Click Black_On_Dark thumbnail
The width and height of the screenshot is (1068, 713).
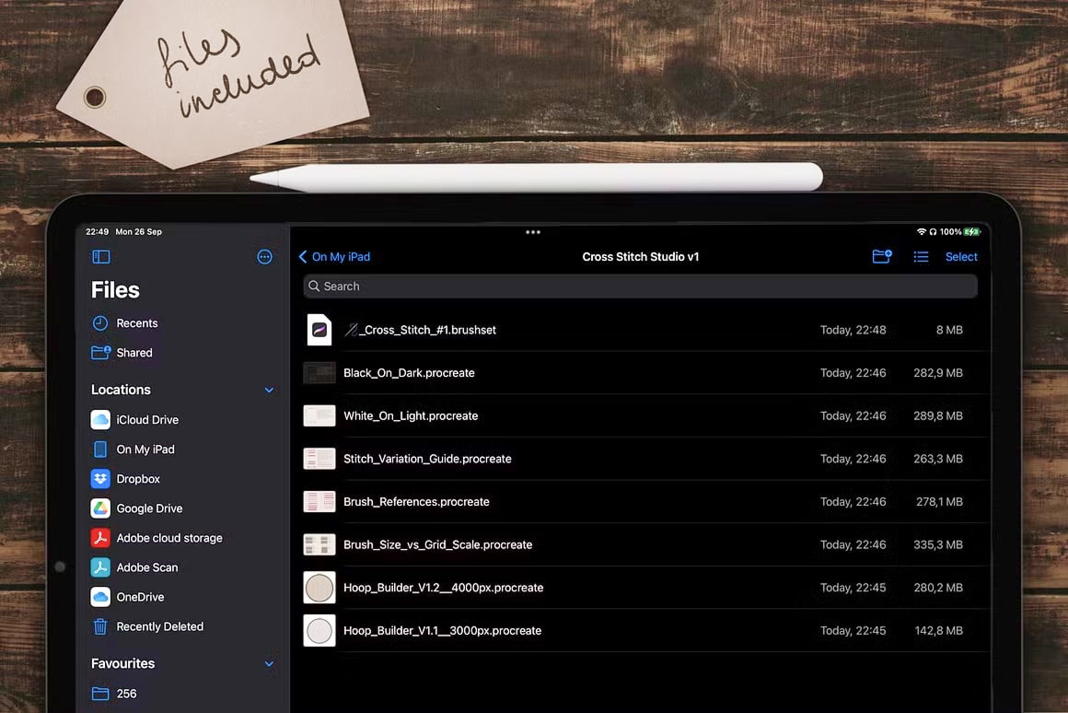click(x=319, y=373)
